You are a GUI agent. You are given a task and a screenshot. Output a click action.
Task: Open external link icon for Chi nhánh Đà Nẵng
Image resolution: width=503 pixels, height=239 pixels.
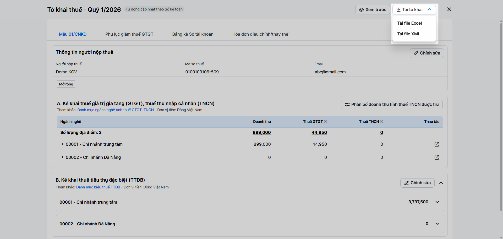tap(437, 157)
